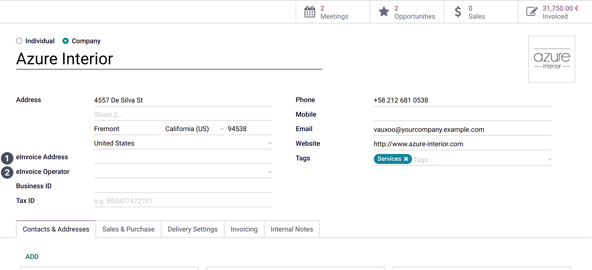Select the Company radio button

(65, 41)
